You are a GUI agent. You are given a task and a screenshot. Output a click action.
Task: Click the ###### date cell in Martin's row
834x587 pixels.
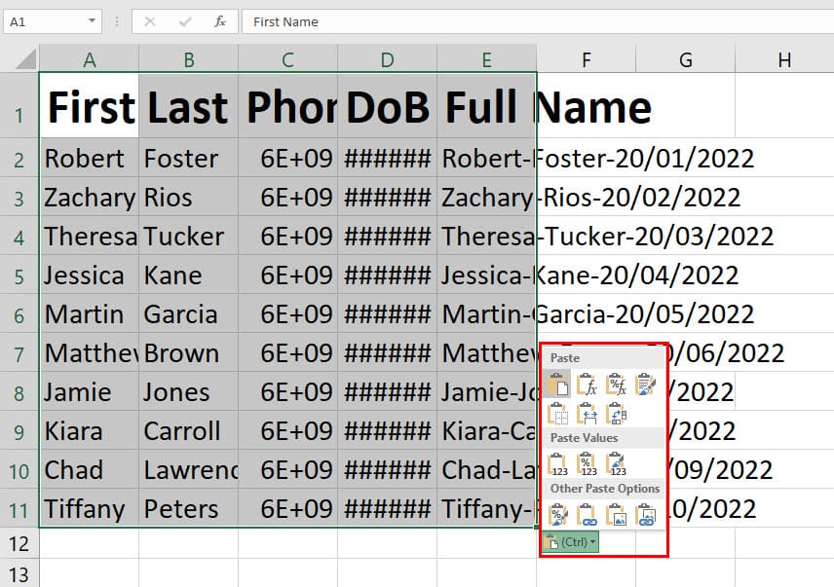387,313
